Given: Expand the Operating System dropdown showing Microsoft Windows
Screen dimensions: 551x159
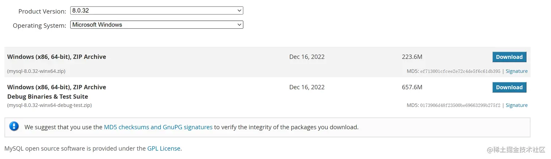Looking at the screenshot, I should point(156,25).
